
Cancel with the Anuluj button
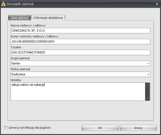point(138,128)
